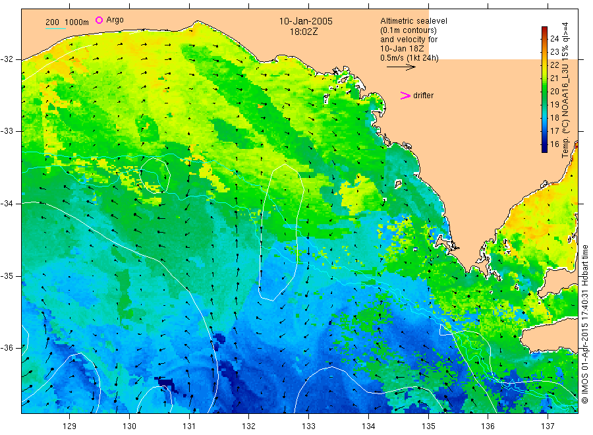Click the '0.5m/s (1kt 24h)' text
The height and width of the screenshot is (435, 593).
tap(409, 58)
